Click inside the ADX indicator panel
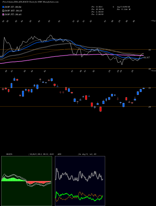 (x=80, y=181)
